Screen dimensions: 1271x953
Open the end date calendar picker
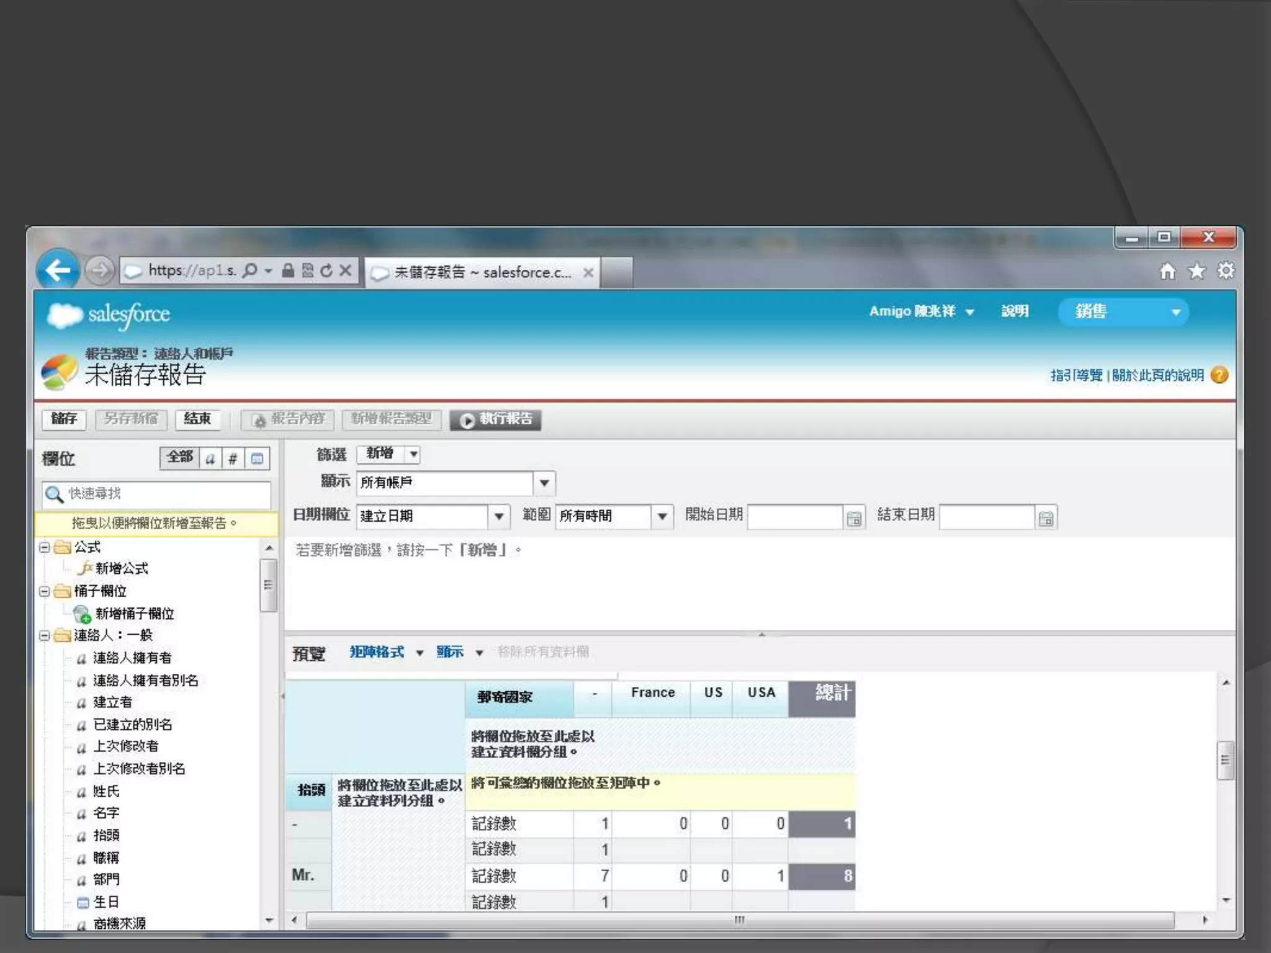tap(1046, 518)
